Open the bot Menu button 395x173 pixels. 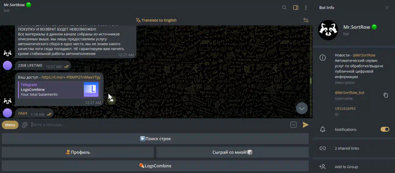(x=10, y=125)
